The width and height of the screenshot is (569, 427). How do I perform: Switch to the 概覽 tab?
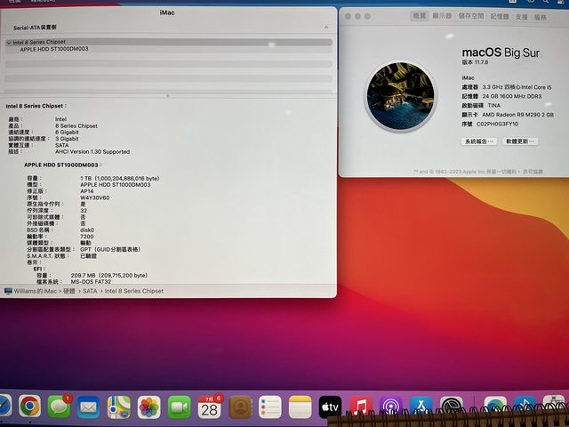click(419, 16)
